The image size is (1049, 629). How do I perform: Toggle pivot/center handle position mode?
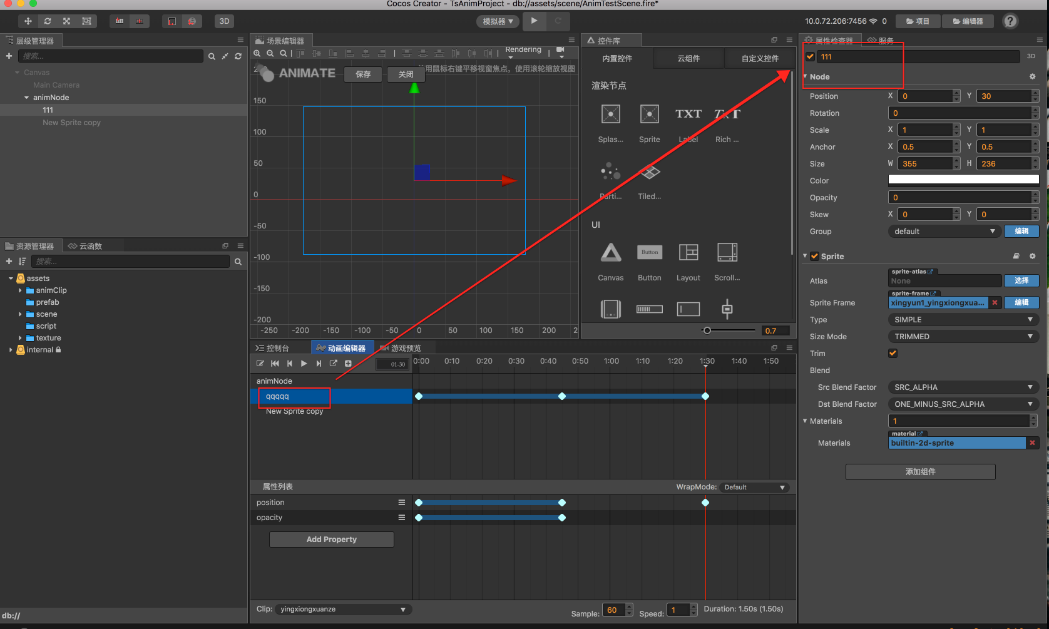pyautogui.click(x=119, y=21)
